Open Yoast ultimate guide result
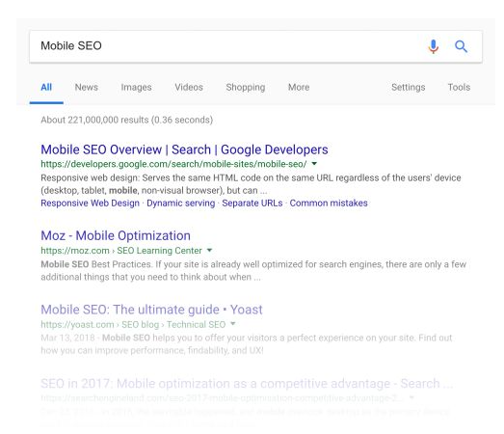The image size is (504, 434). pos(151,310)
